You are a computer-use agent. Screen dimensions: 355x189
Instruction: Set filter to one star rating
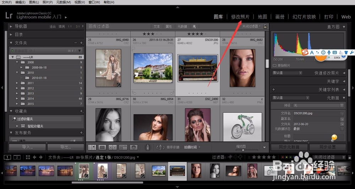[254, 157]
